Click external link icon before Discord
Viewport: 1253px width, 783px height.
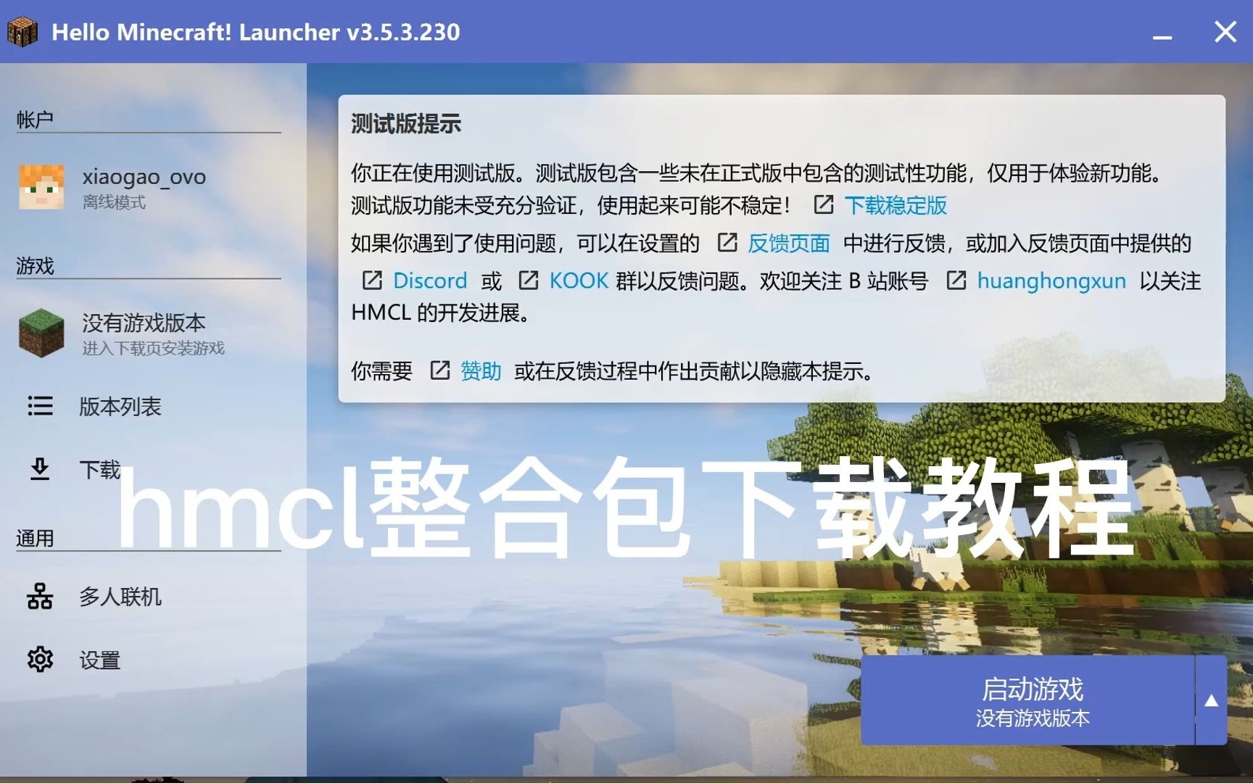pos(372,280)
